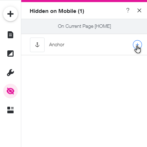Click the On Current Page [HOME] header

tap(84, 26)
